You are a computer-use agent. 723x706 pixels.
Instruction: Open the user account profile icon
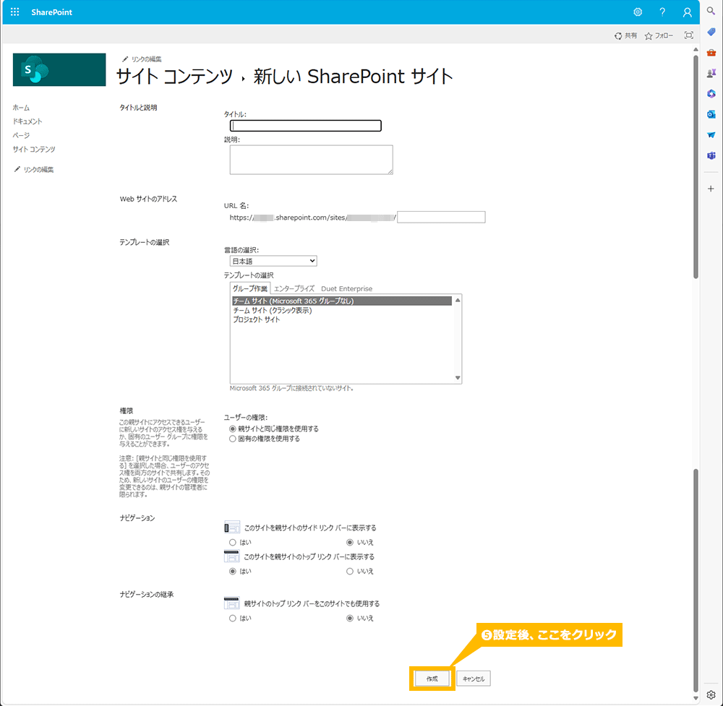click(687, 12)
